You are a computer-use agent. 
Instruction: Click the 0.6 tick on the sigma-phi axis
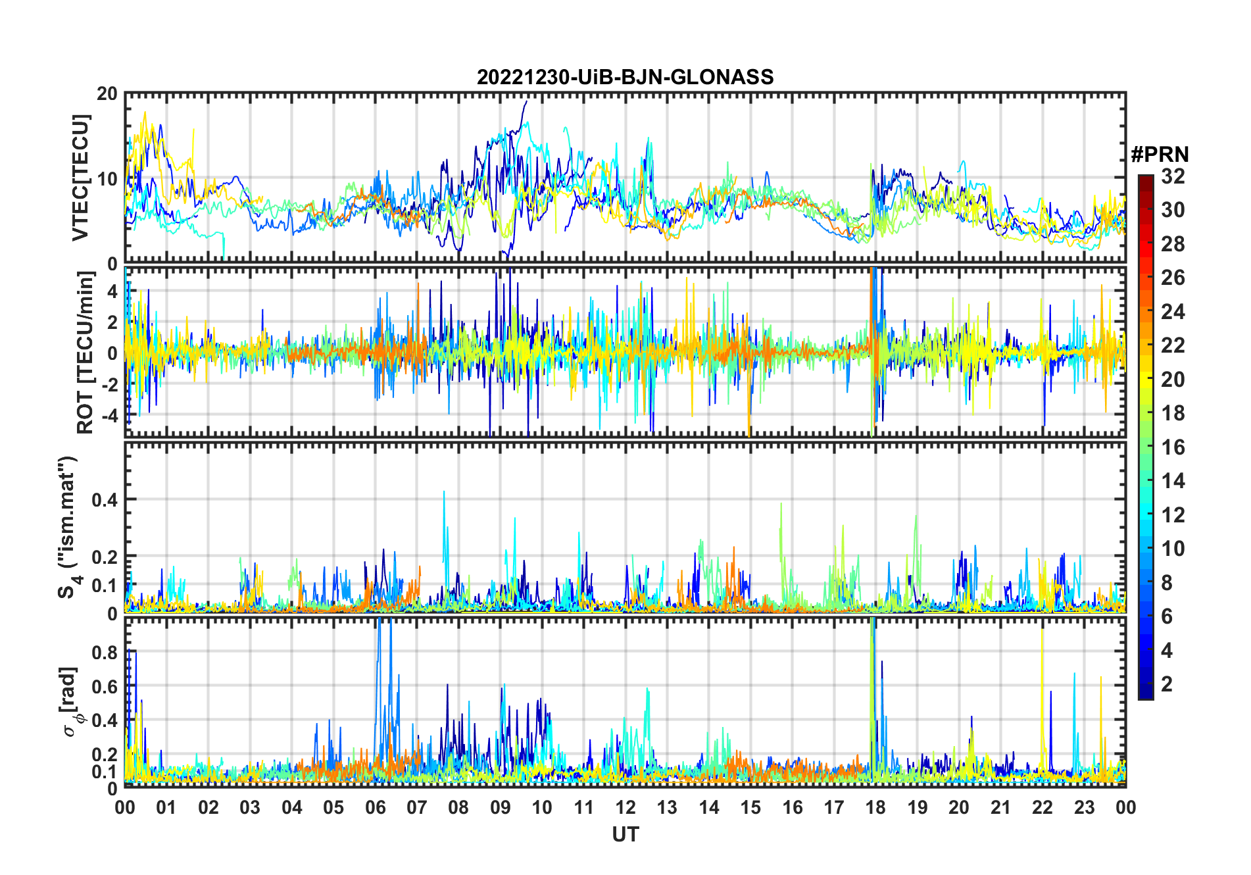click(x=105, y=686)
